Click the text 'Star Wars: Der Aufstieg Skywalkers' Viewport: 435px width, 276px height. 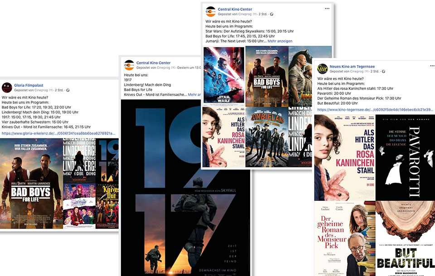point(235,31)
